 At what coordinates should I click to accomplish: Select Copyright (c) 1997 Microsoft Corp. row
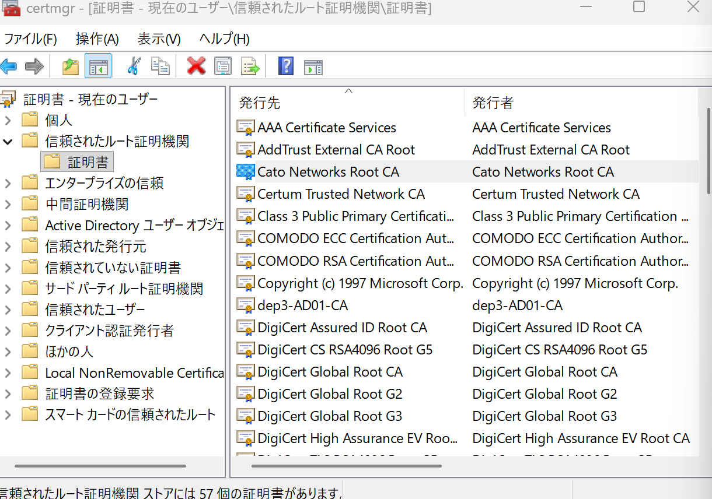tap(467, 283)
